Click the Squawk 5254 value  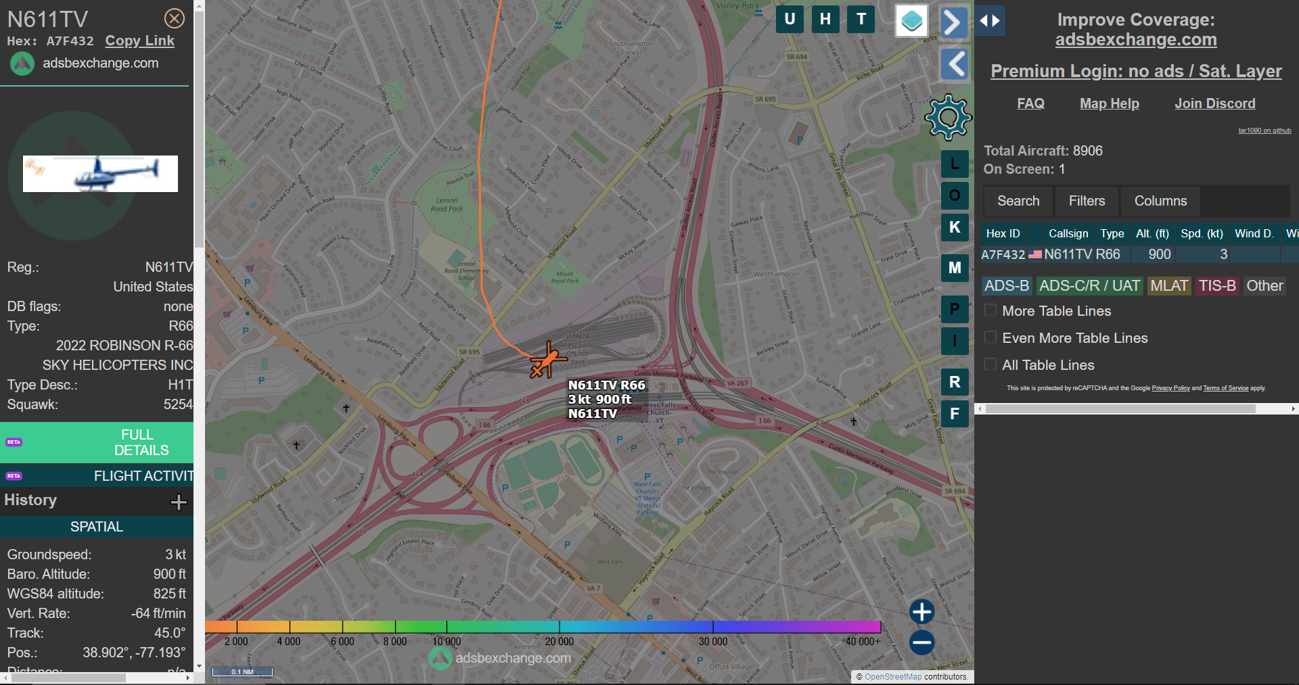click(x=178, y=404)
